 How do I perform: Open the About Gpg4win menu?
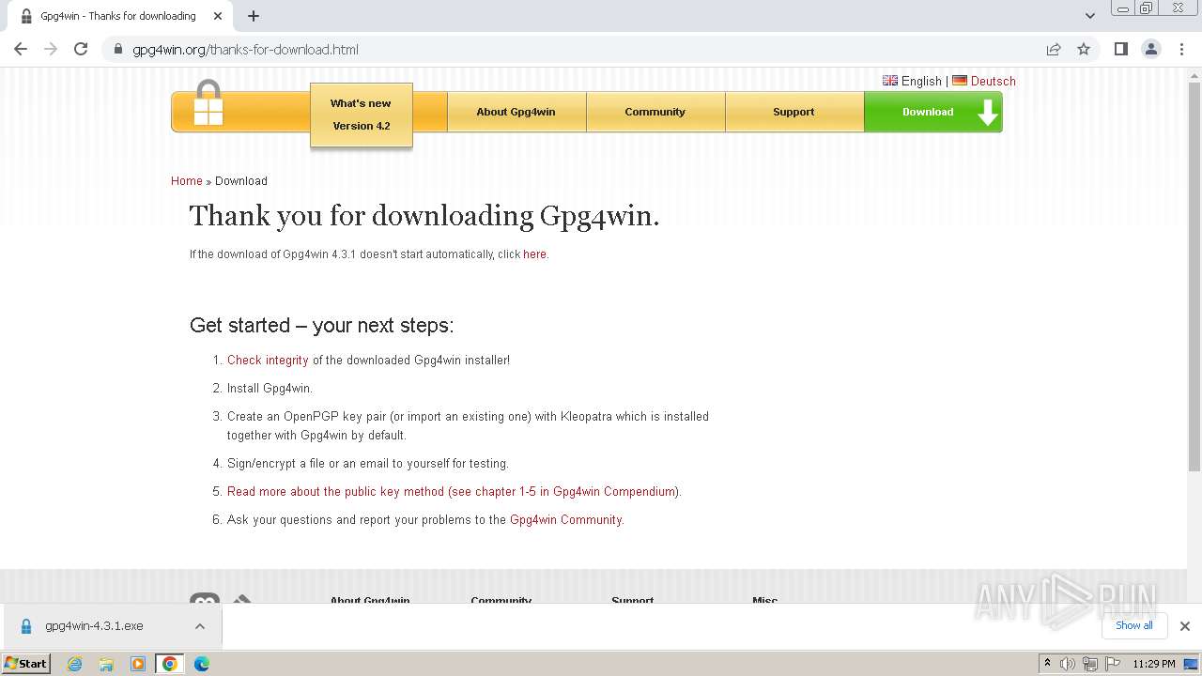516,112
